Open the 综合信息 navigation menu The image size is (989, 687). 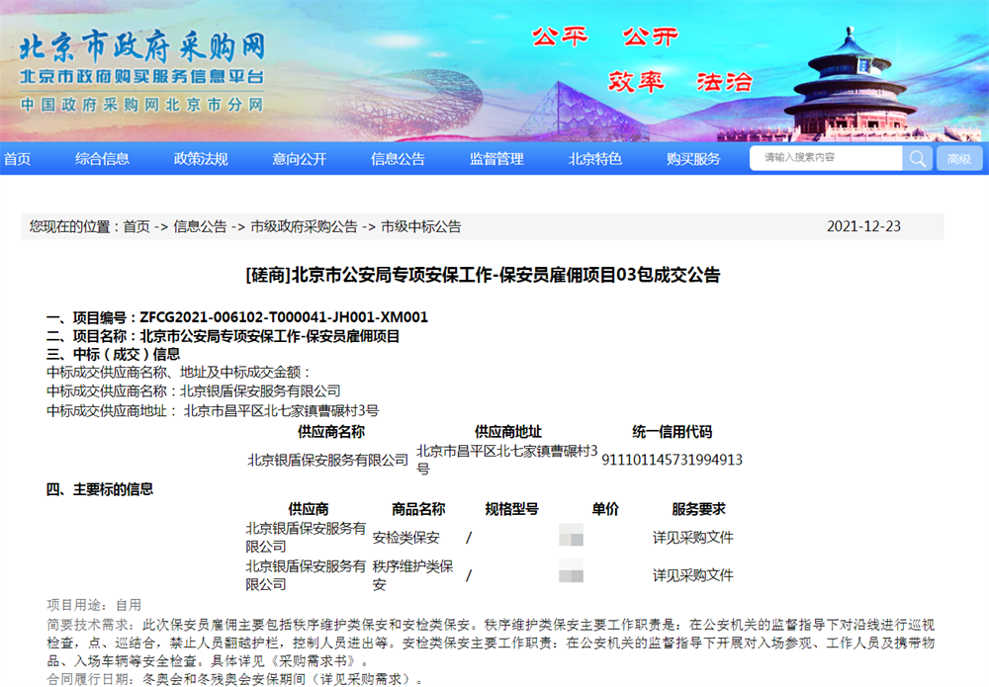[x=103, y=158]
